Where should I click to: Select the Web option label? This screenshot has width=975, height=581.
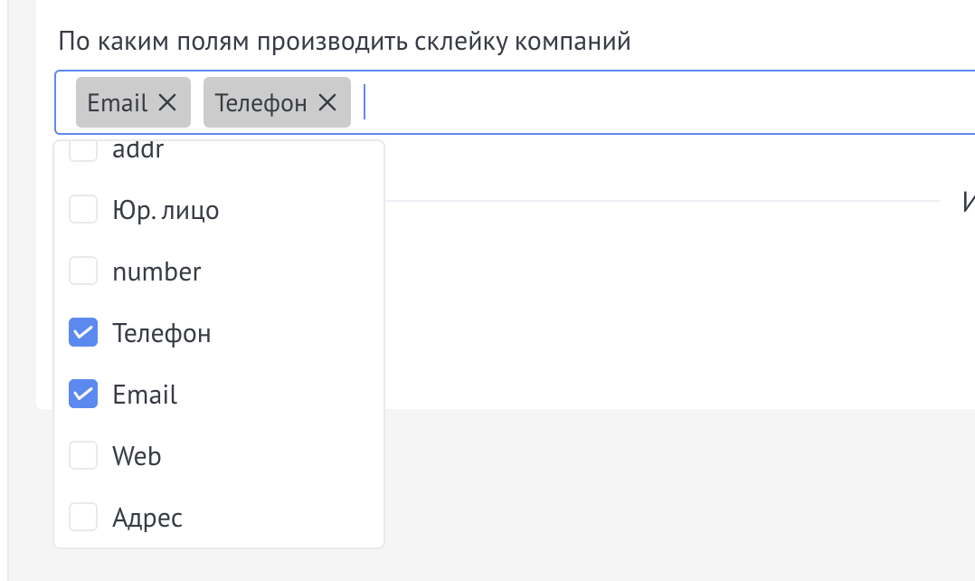click(x=137, y=456)
